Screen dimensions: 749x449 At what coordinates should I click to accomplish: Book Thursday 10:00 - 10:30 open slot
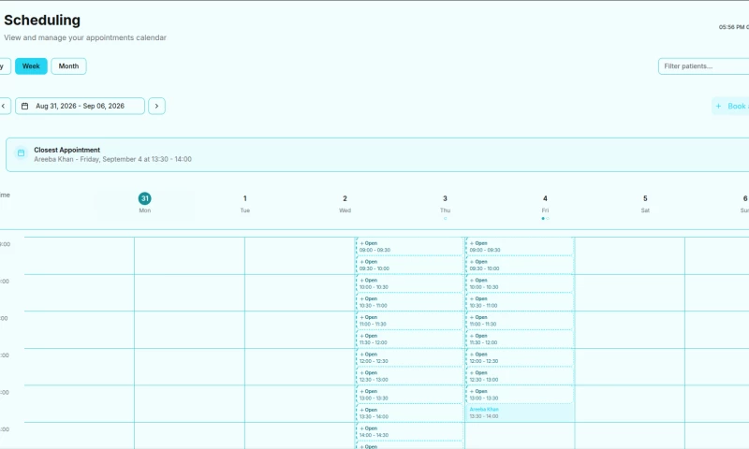409,283
